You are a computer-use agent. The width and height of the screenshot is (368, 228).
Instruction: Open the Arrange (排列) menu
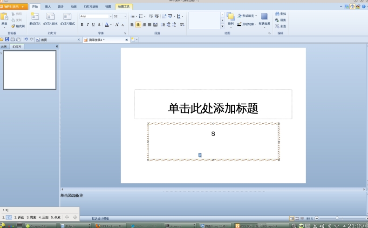coord(231,20)
